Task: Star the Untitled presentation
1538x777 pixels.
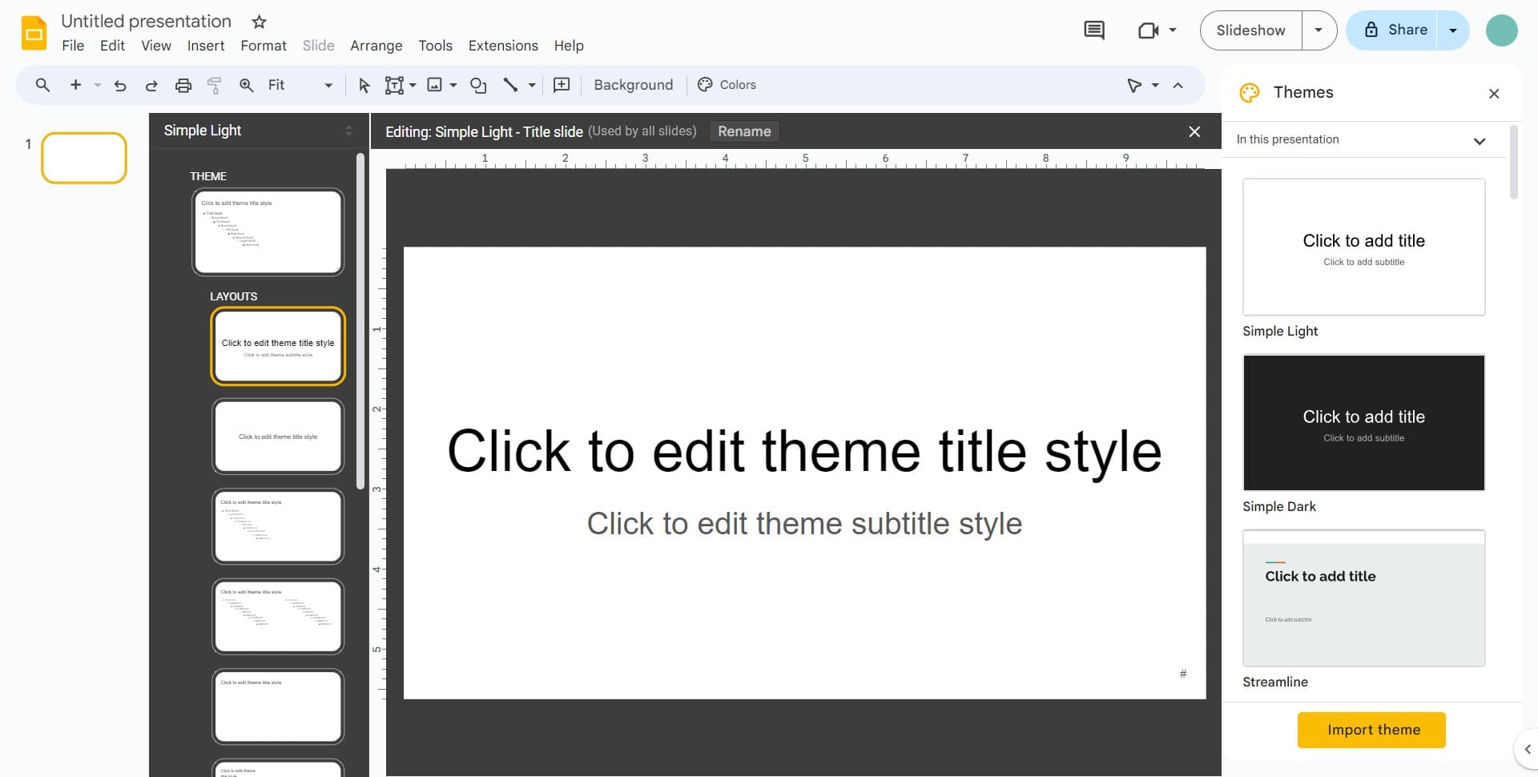Action: (259, 22)
